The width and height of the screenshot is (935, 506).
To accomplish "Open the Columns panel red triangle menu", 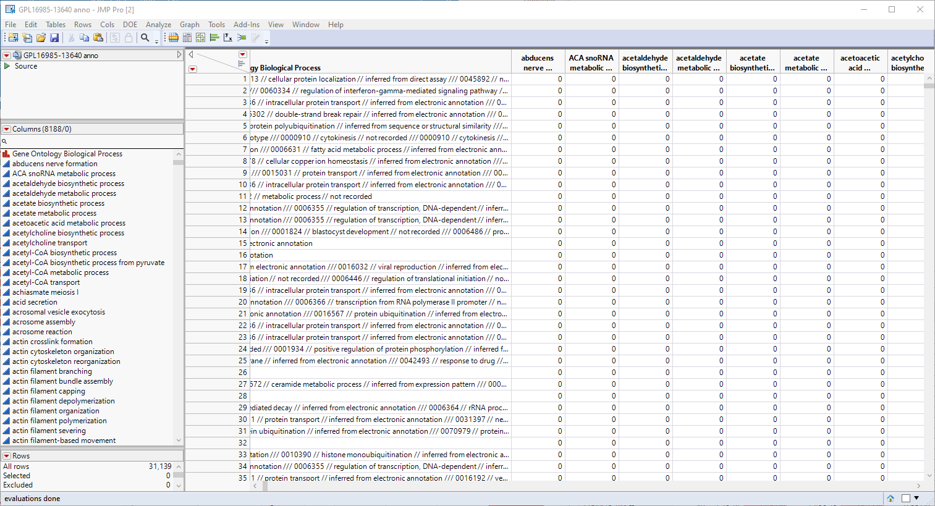I will pos(7,129).
